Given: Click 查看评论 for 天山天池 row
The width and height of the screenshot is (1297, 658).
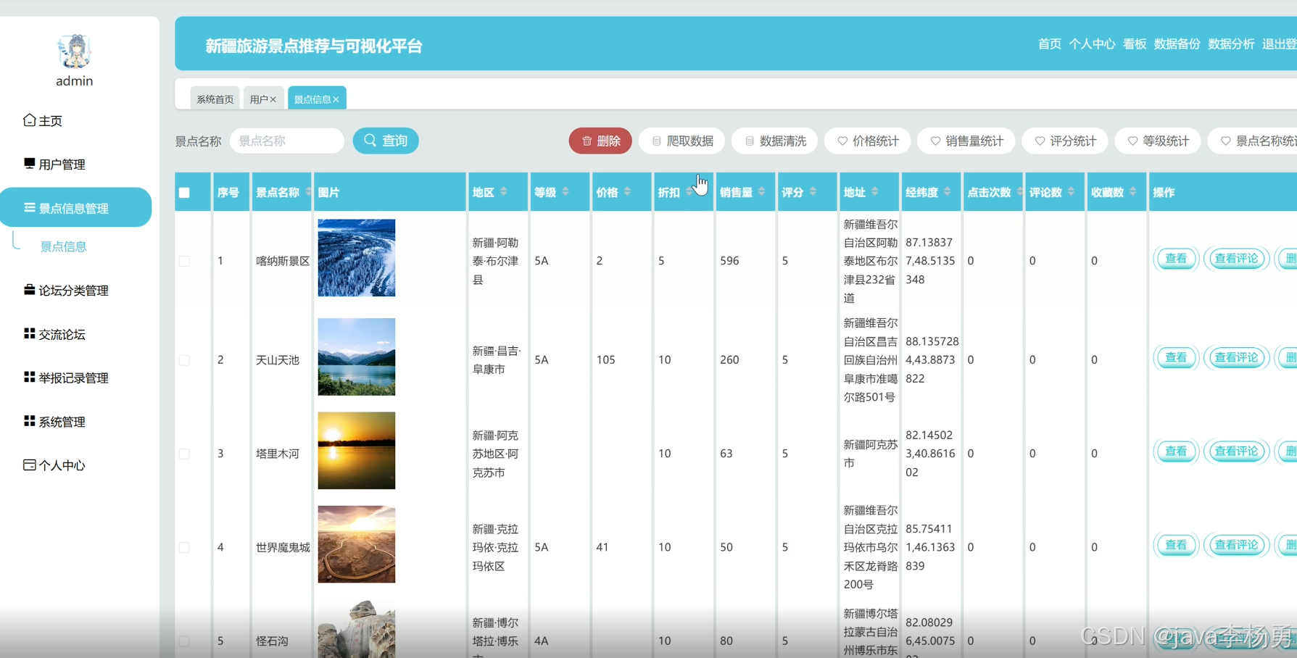Looking at the screenshot, I should click(x=1236, y=357).
